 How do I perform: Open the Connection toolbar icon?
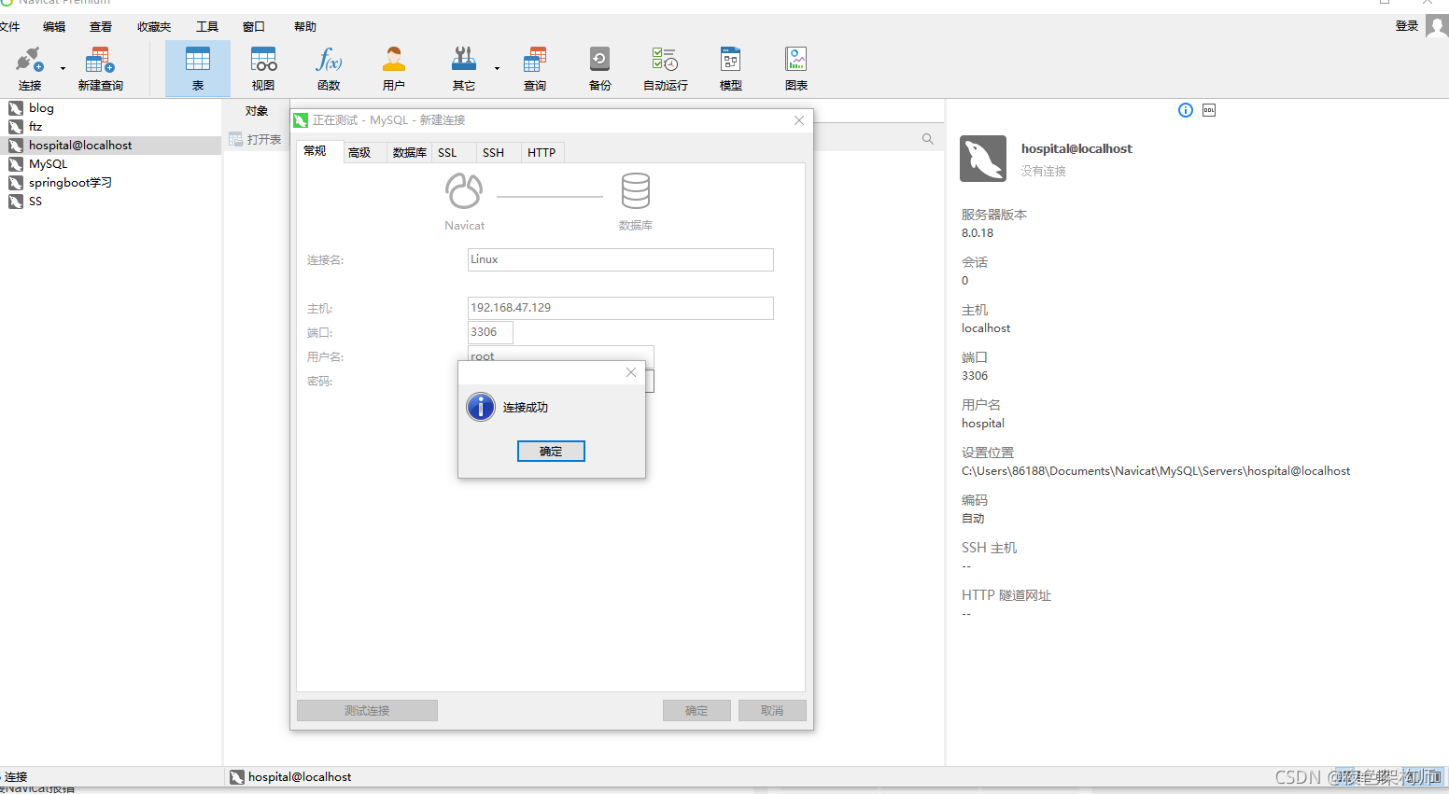tap(30, 69)
